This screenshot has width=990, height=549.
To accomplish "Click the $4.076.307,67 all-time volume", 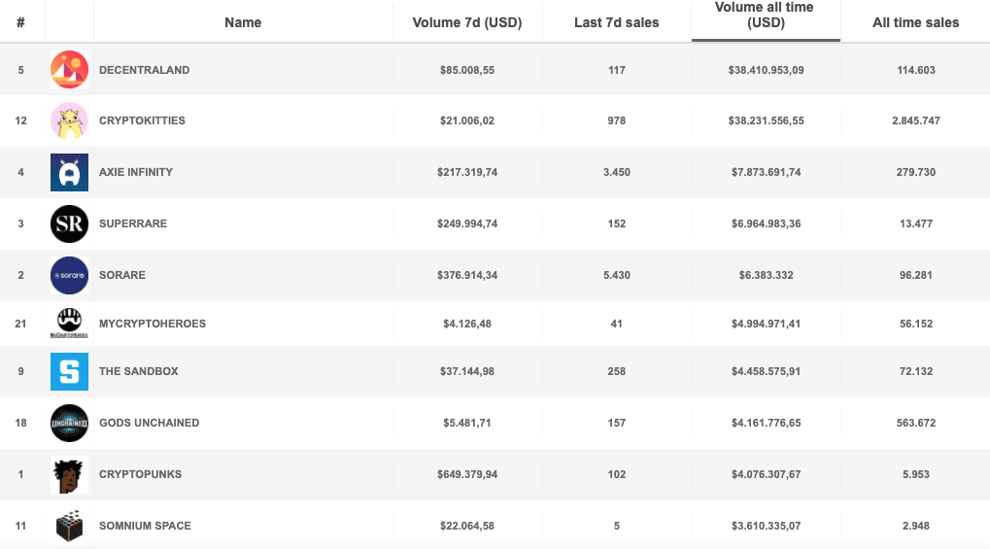I will click(x=766, y=474).
